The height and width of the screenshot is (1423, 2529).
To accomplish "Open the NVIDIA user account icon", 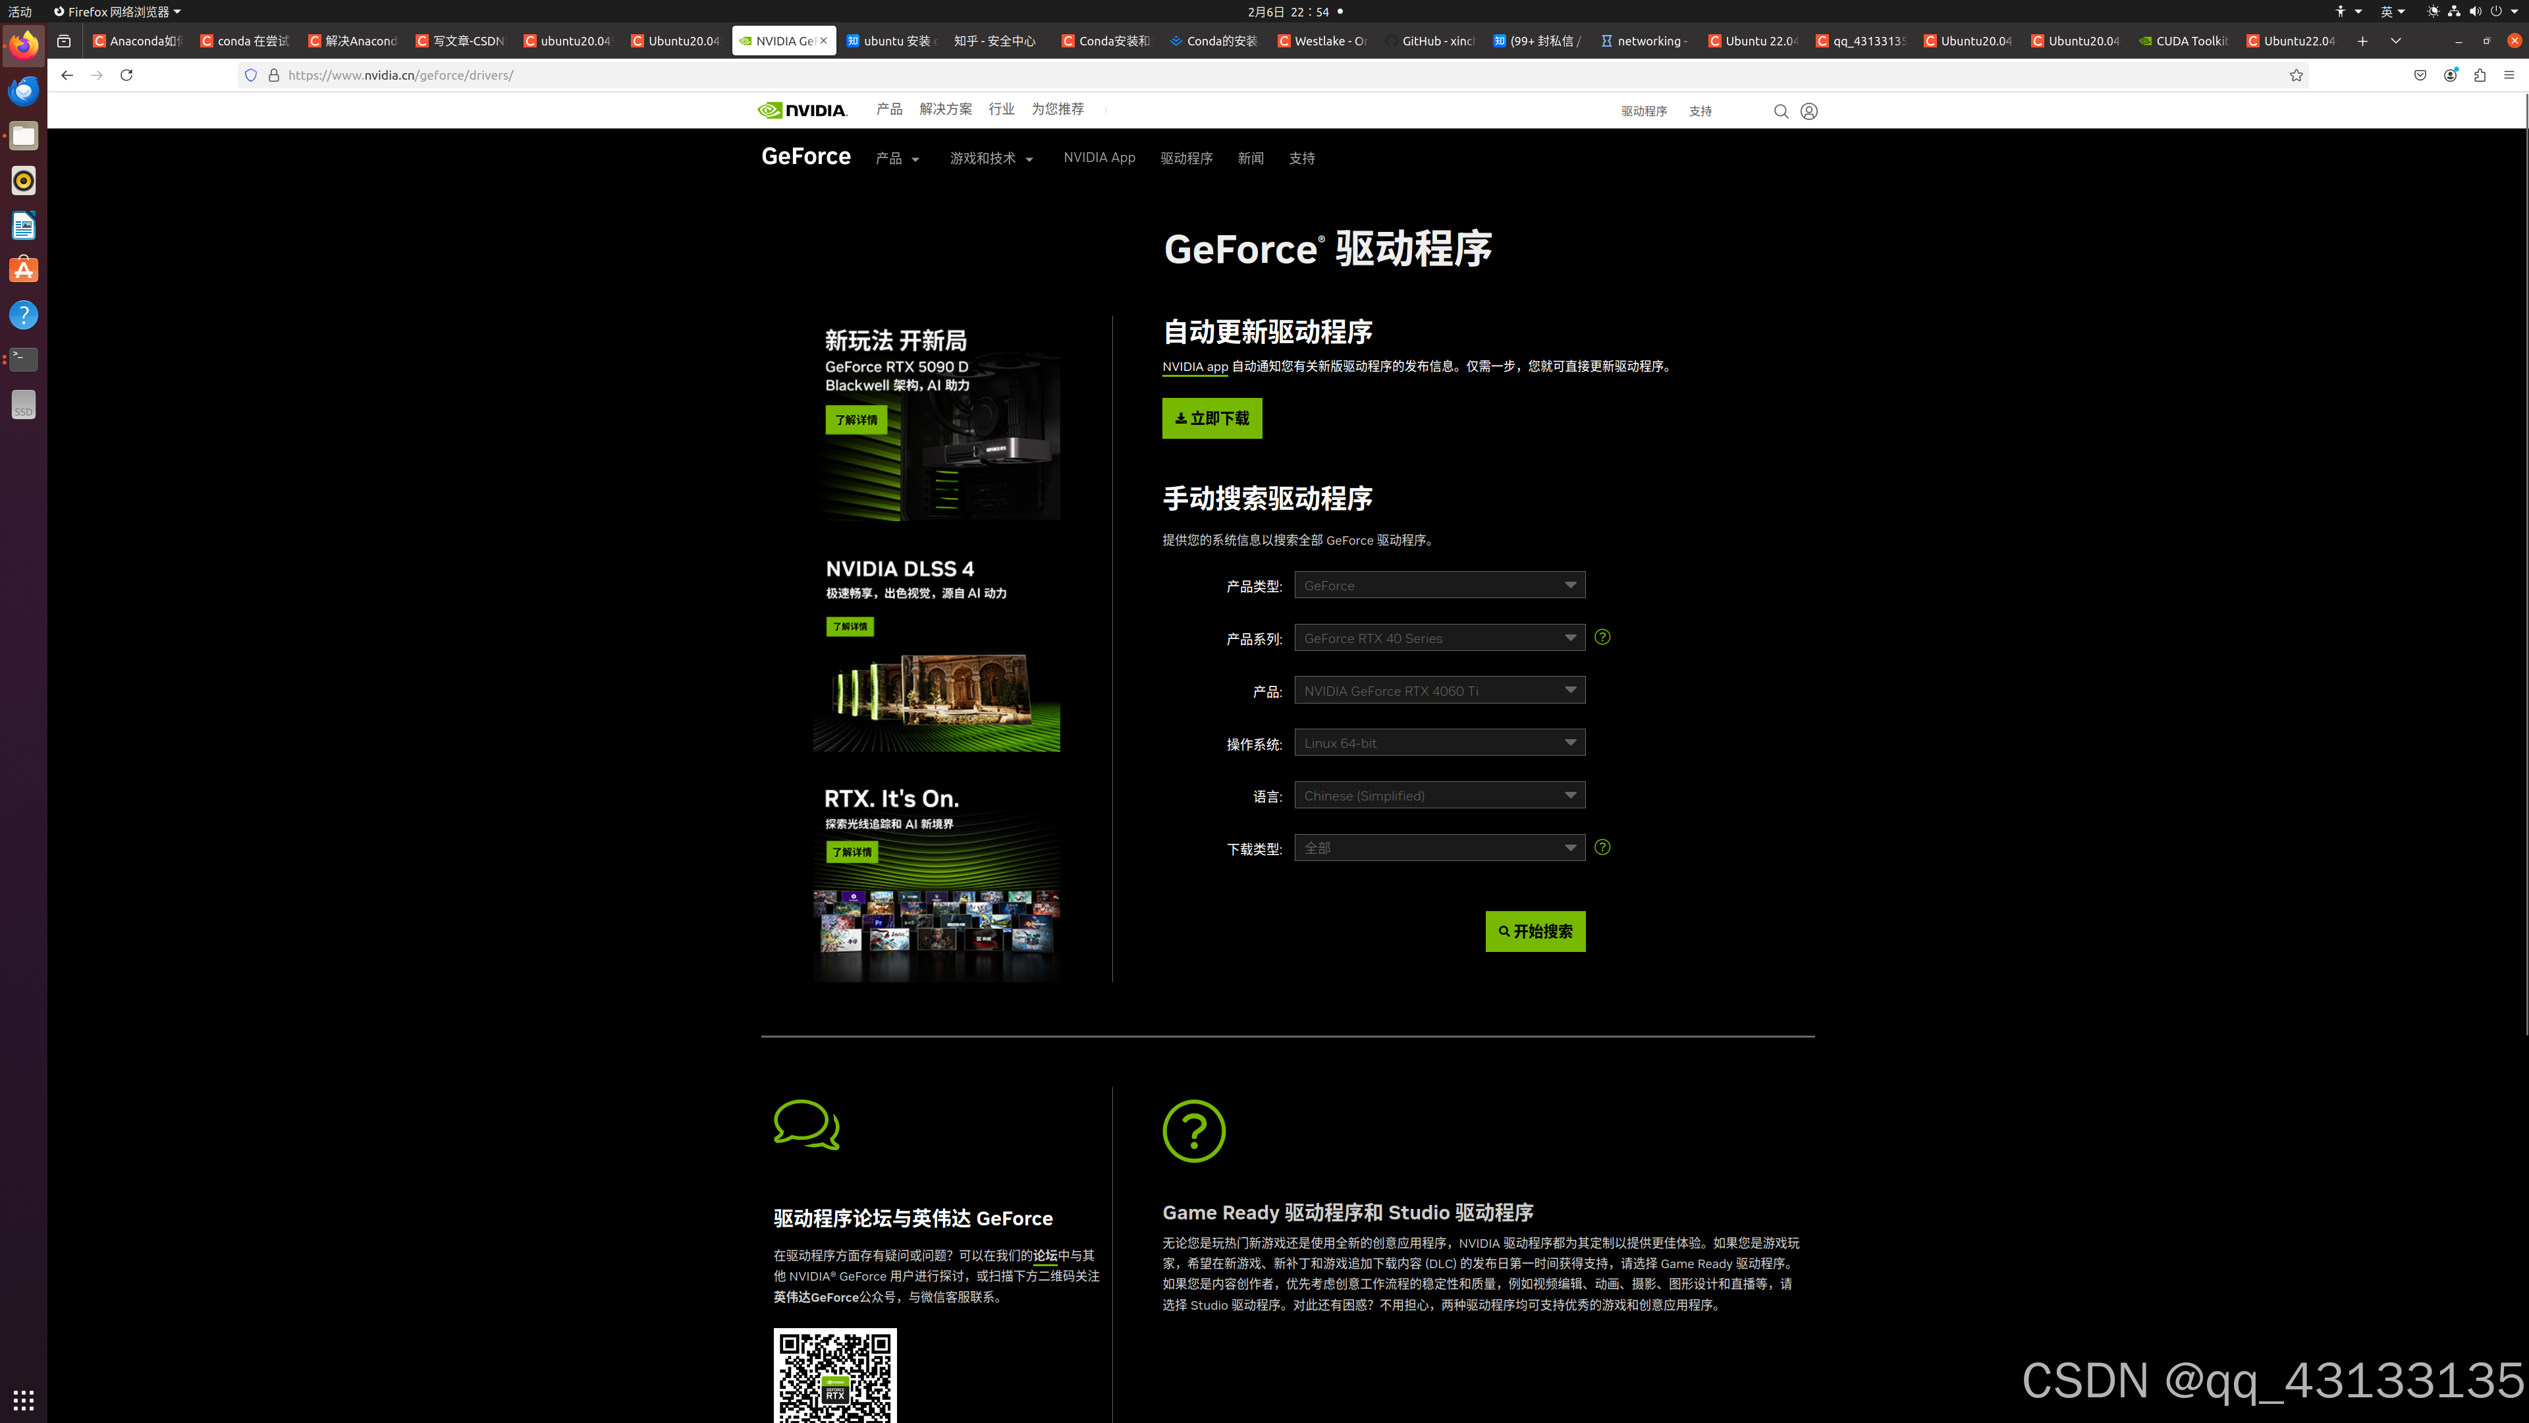I will pyautogui.click(x=1809, y=111).
